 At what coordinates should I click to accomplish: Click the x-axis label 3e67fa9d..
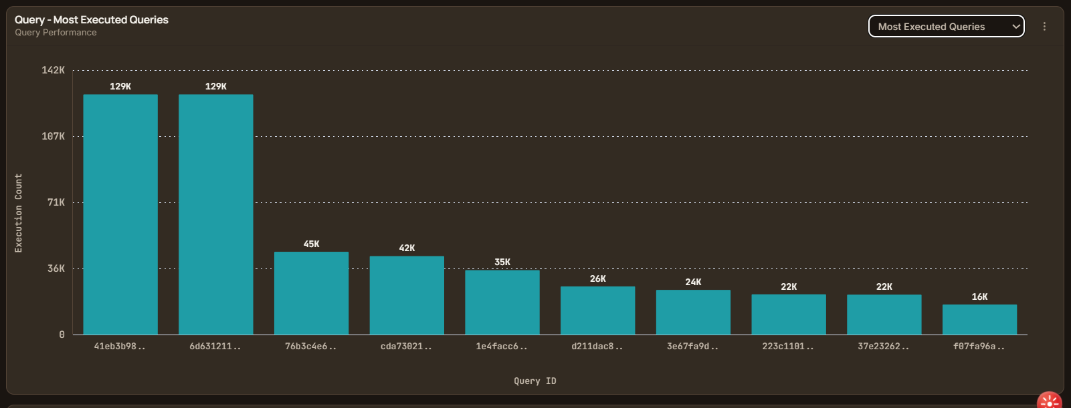693,347
